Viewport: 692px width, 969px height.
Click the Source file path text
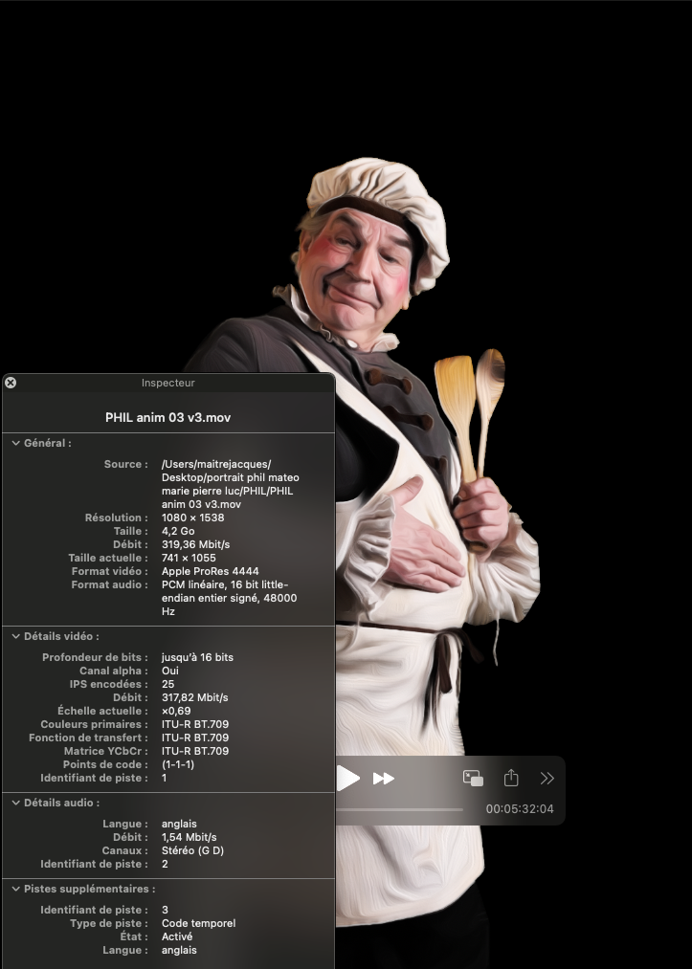click(x=230, y=484)
